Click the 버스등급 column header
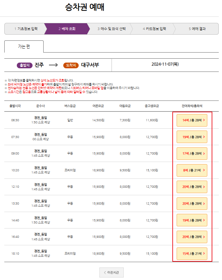Viewport: 222px width, 280px height. 70,106
